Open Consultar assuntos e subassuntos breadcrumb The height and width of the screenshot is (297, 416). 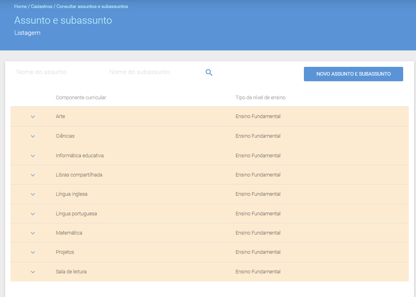[92, 6]
